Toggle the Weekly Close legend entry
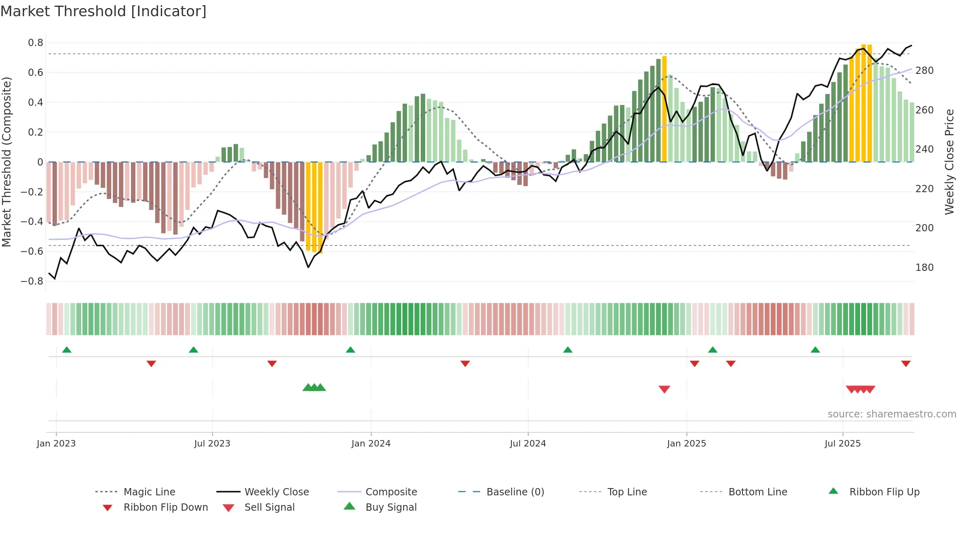 click(263, 492)
